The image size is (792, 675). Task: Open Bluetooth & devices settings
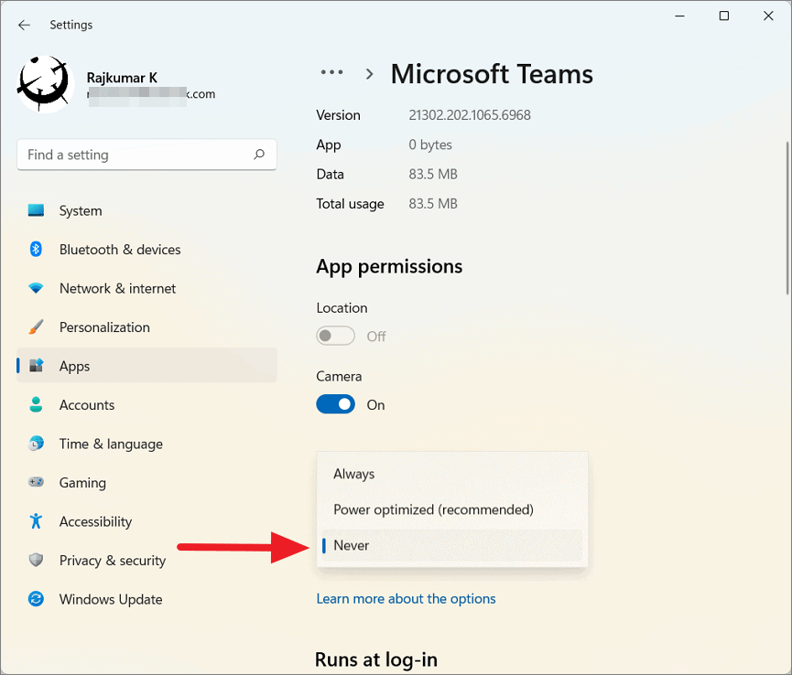click(36, 249)
